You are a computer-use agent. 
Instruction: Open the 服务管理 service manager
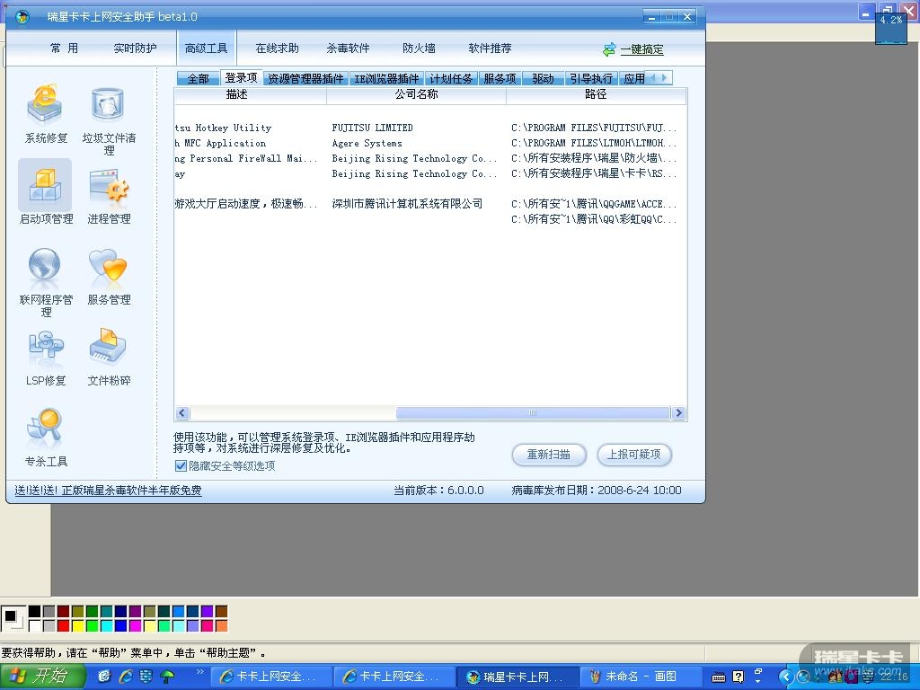[109, 277]
